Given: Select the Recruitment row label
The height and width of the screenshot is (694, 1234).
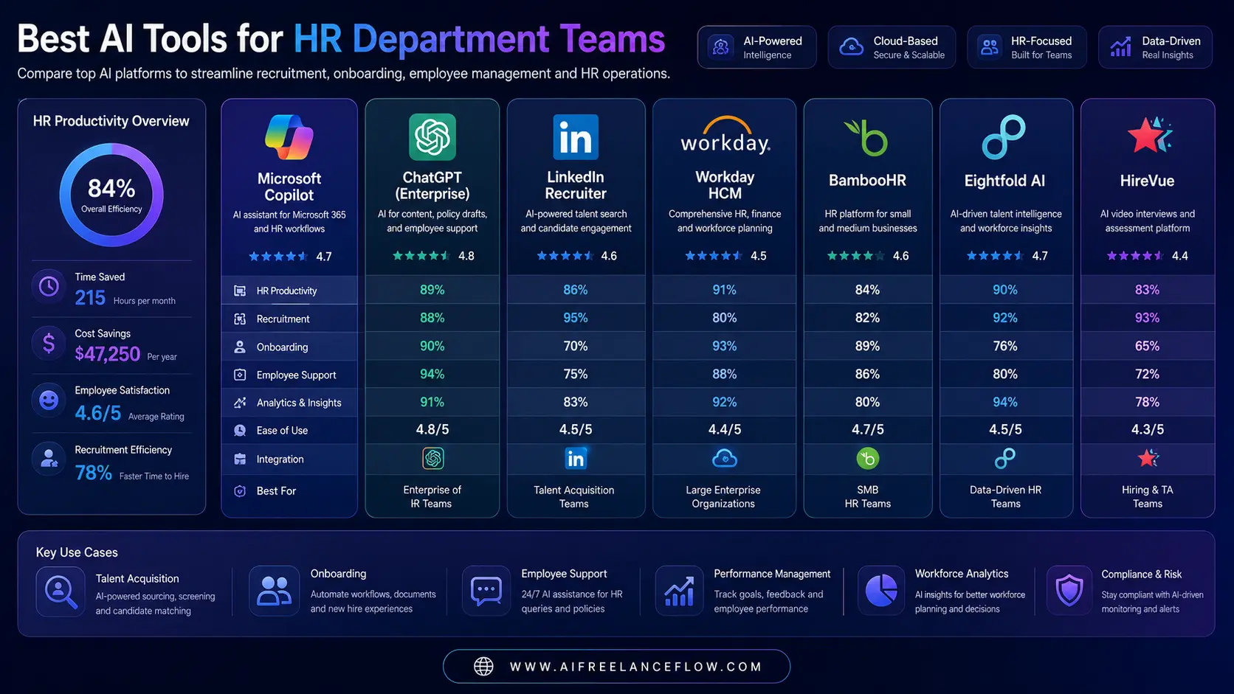Looking at the screenshot, I should (x=283, y=319).
